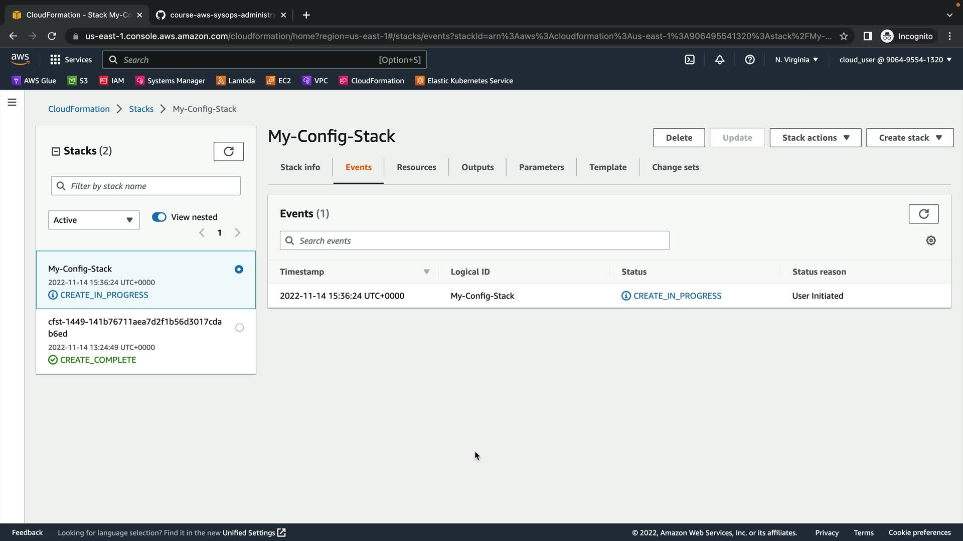Go to Stacks breadcrumb link
The width and height of the screenshot is (963, 541).
tap(141, 109)
